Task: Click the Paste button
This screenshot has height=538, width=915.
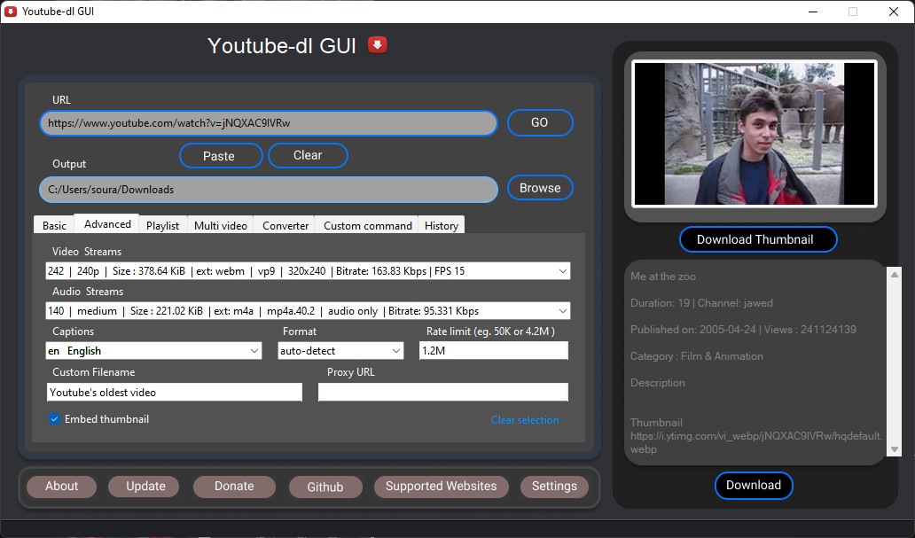Action: click(x=221, y=156)
